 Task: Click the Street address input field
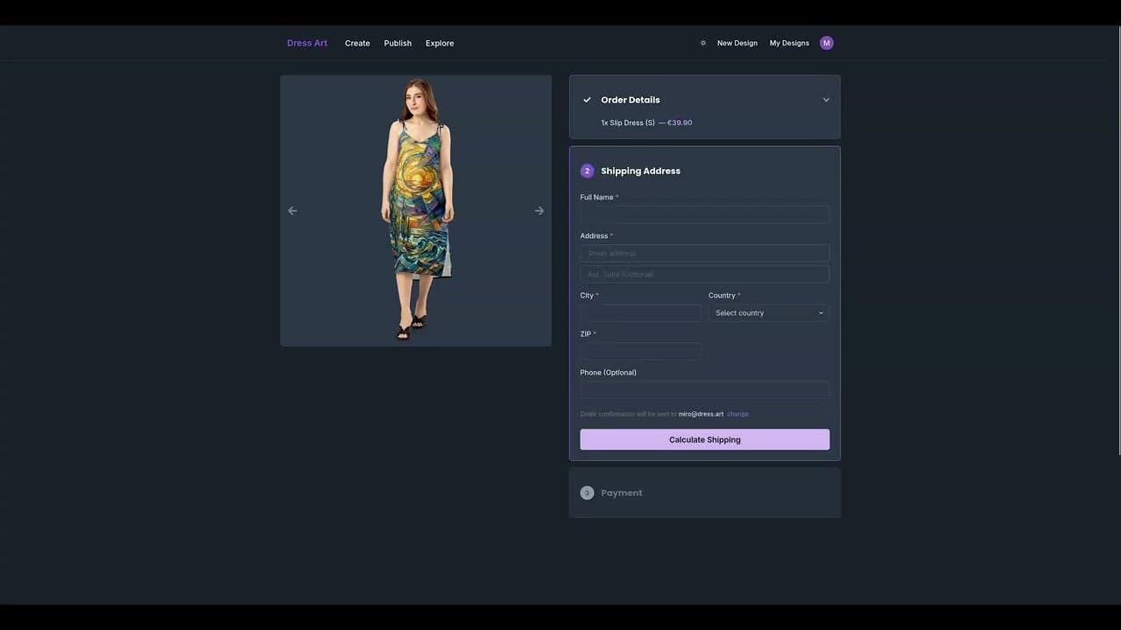tap(704, 253)
